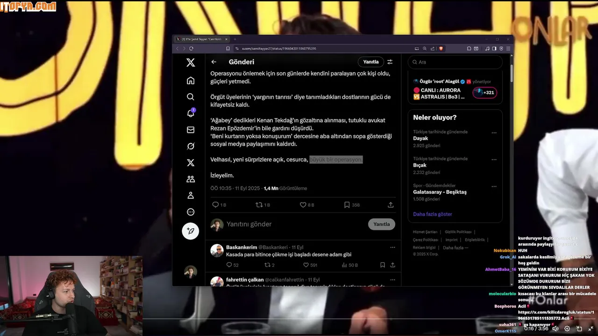Select the X'te Şamil Tayyar browser tab
Screen dimensions: 598x336
pyautogui.click(x=201, y=39)
